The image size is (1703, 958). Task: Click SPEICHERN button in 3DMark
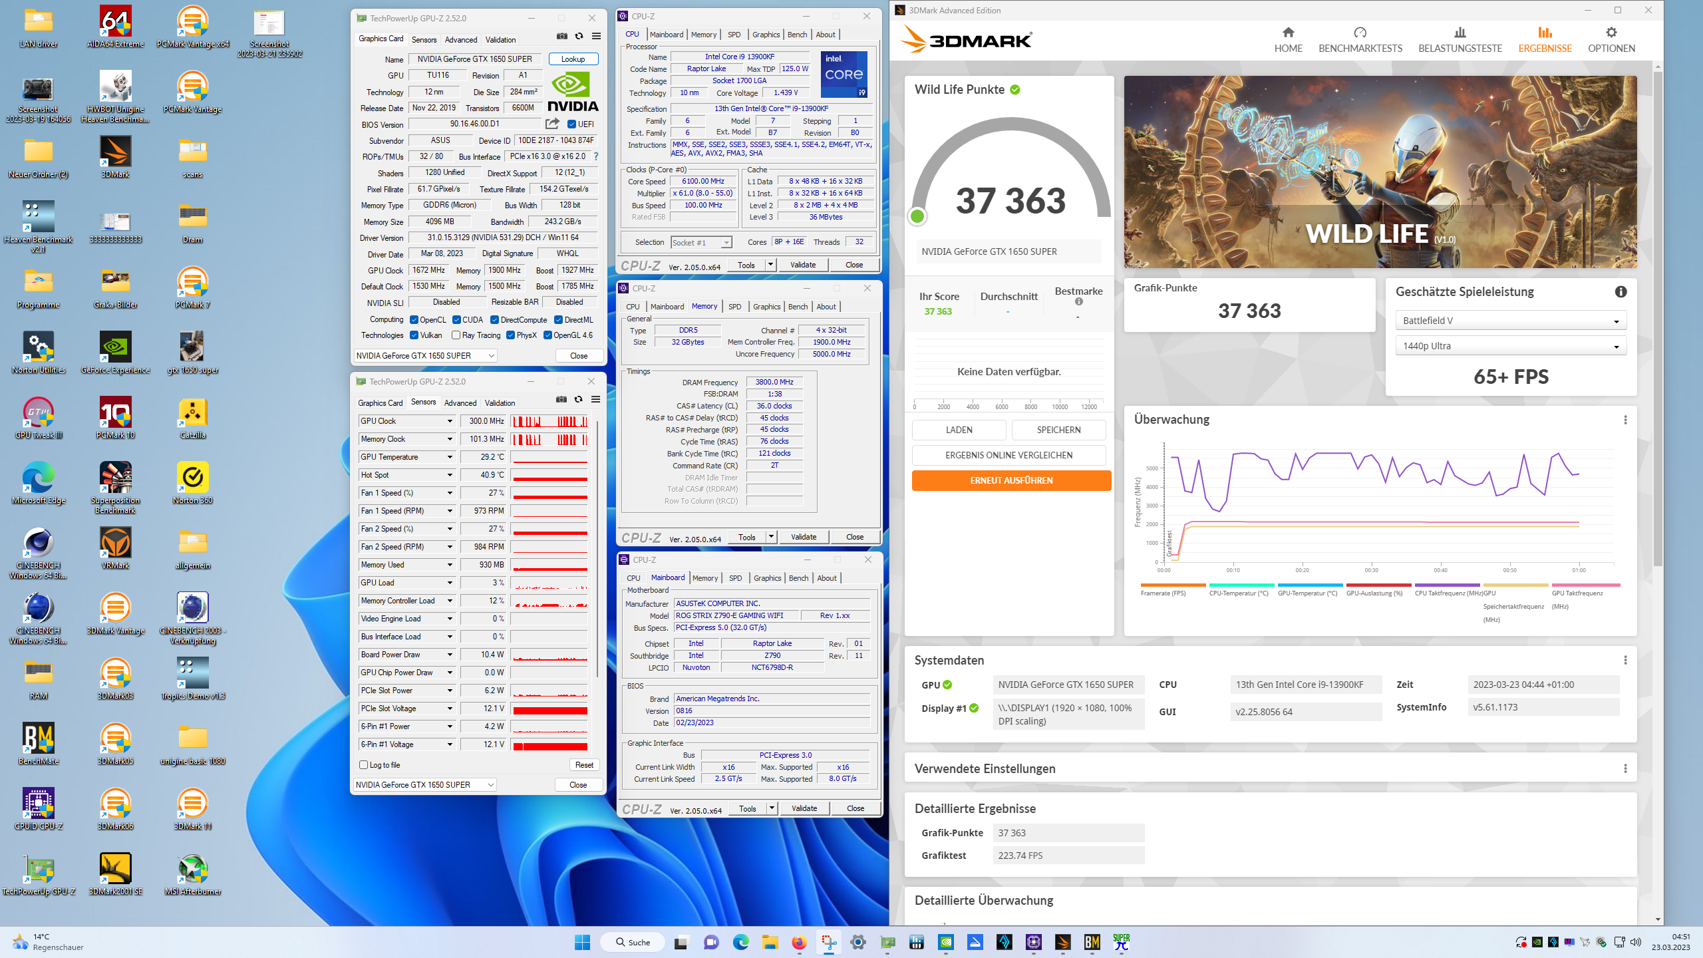tap(1058, 430)
